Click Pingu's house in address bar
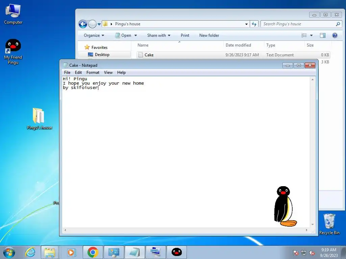This screenshot has width=346, height=259. point(127,24)
